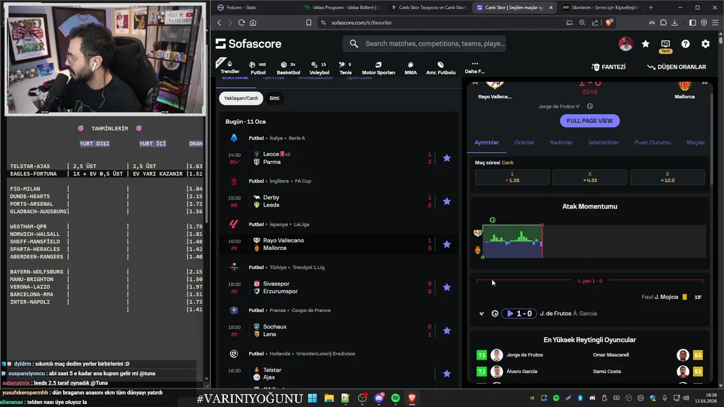
Task: Open a new browser tab with plus
Action: click(650, 7)
